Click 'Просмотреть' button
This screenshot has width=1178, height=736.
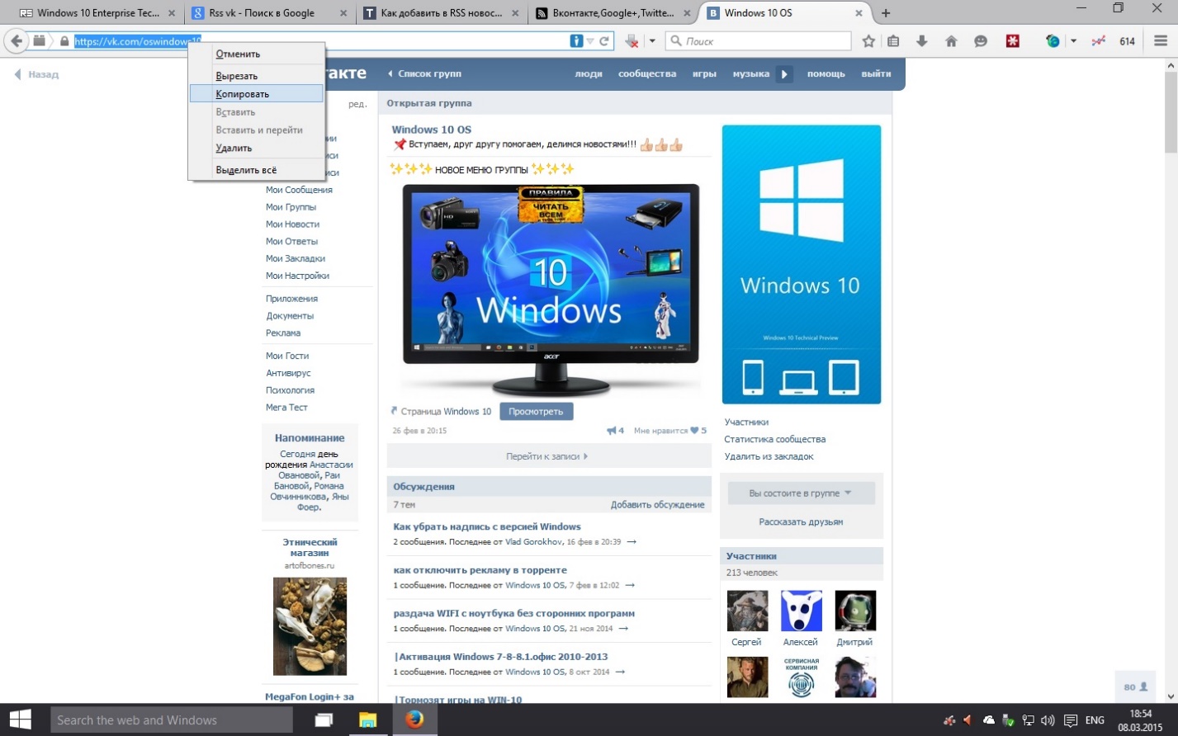click(536, 411)
